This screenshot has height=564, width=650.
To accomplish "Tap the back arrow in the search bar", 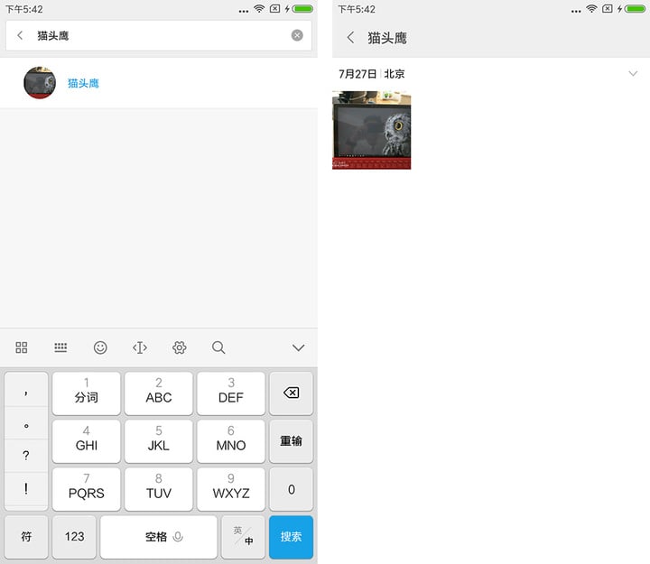I will click(20, 35).
